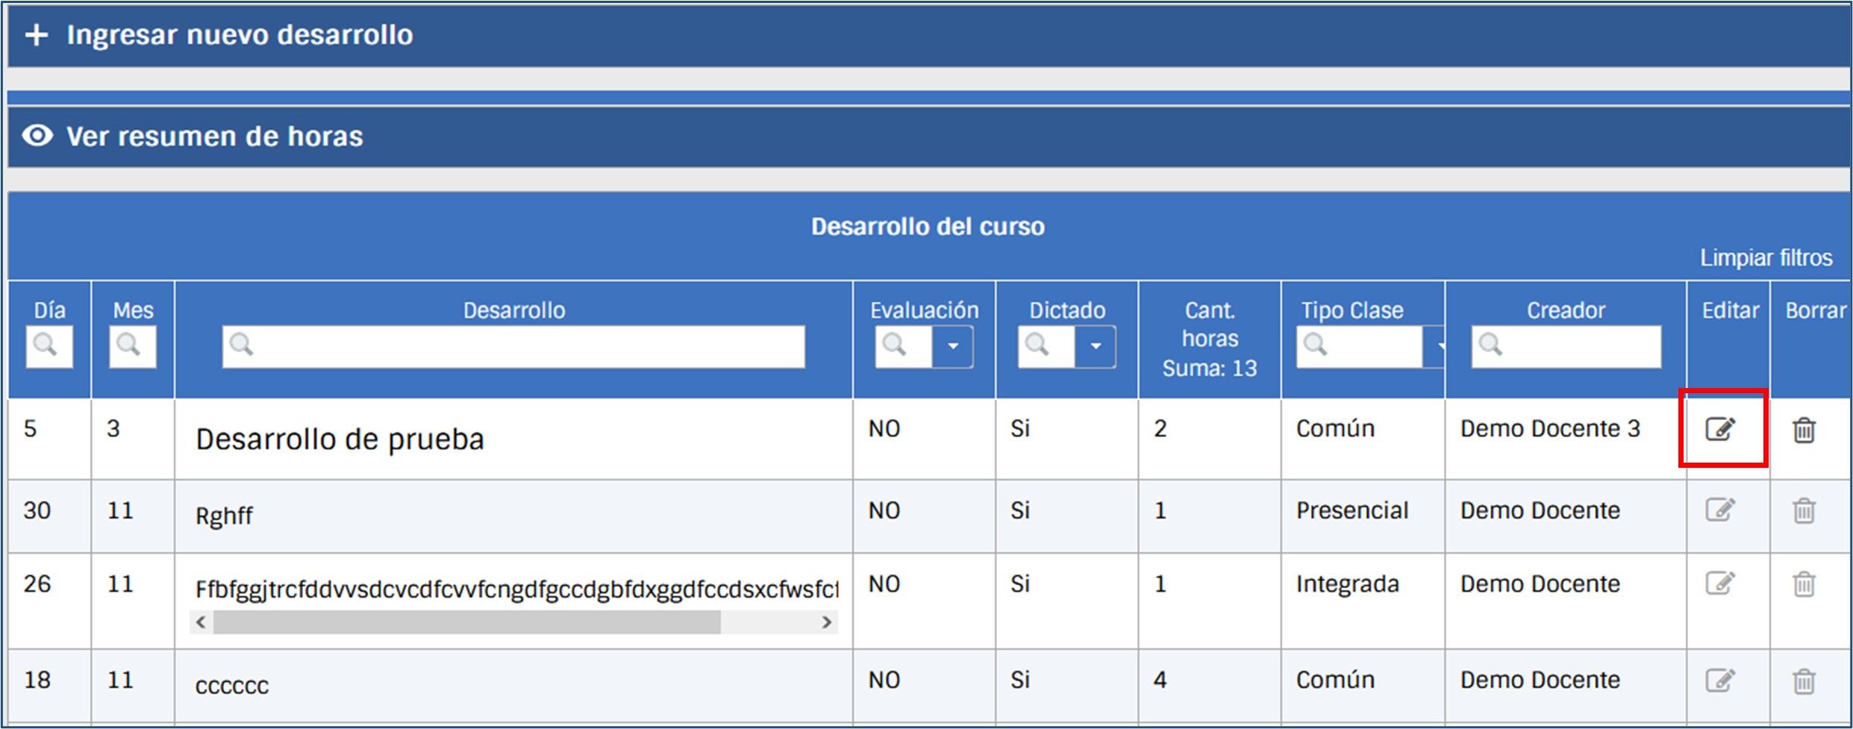Open the Evaluación filter dropdown

click(x=952, y=346)
